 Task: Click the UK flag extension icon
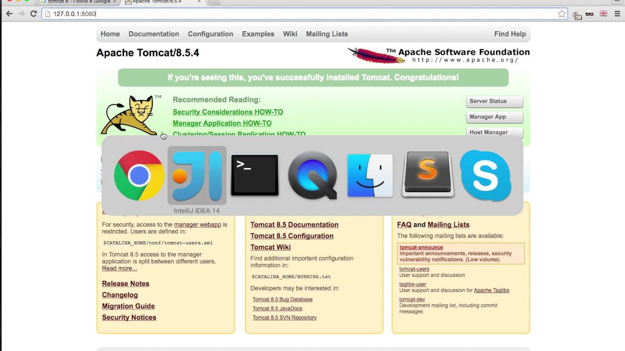pos(603,14)
